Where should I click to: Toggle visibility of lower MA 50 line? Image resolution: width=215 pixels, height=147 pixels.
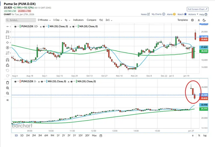[x=71, y=82]
